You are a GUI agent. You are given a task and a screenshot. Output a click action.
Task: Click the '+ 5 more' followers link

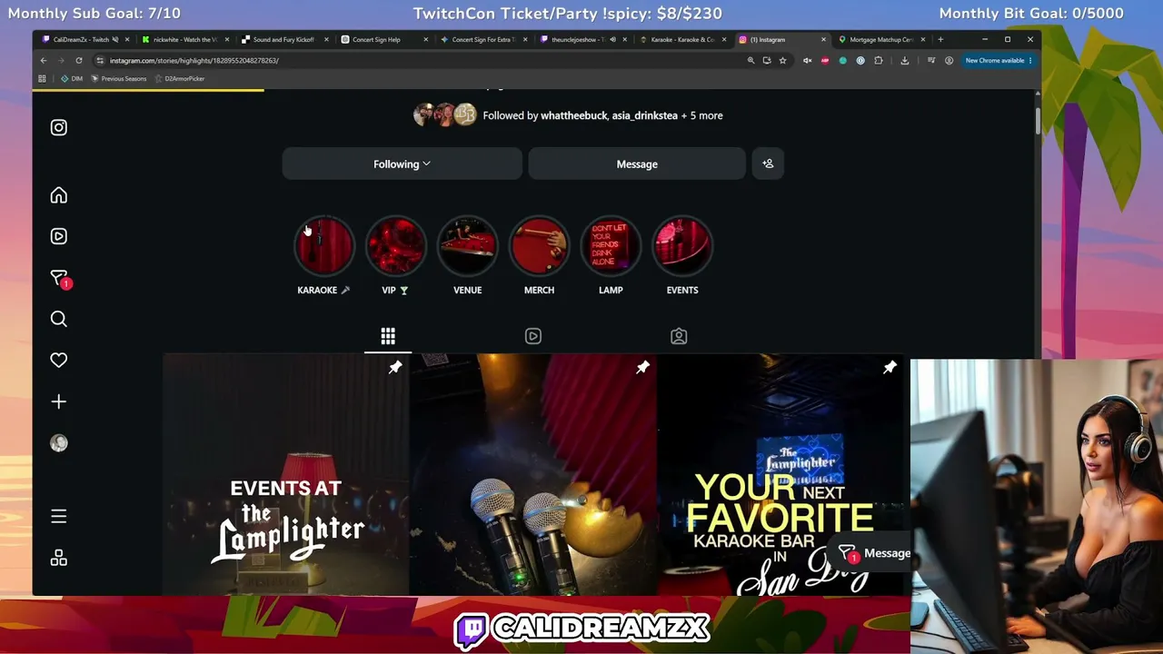(x=702, y=115)
